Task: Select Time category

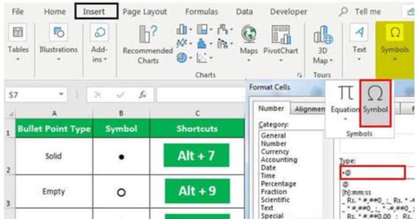Action: [x=268, y=176]
